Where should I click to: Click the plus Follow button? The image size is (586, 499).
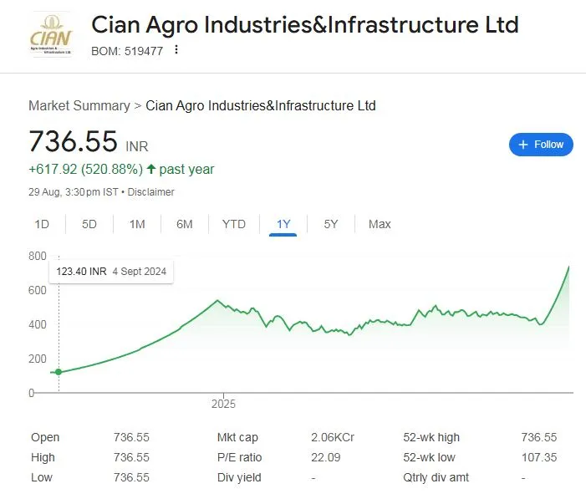coord(541,145)
